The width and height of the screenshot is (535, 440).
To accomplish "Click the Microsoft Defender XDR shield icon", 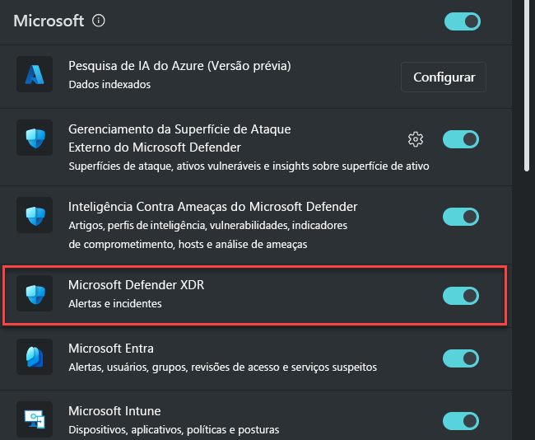I will (x=35, y=293).
